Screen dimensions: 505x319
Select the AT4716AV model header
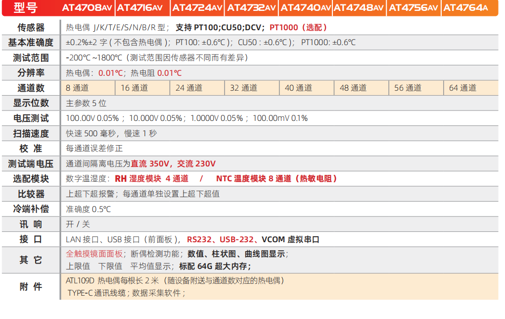point(142,7)
